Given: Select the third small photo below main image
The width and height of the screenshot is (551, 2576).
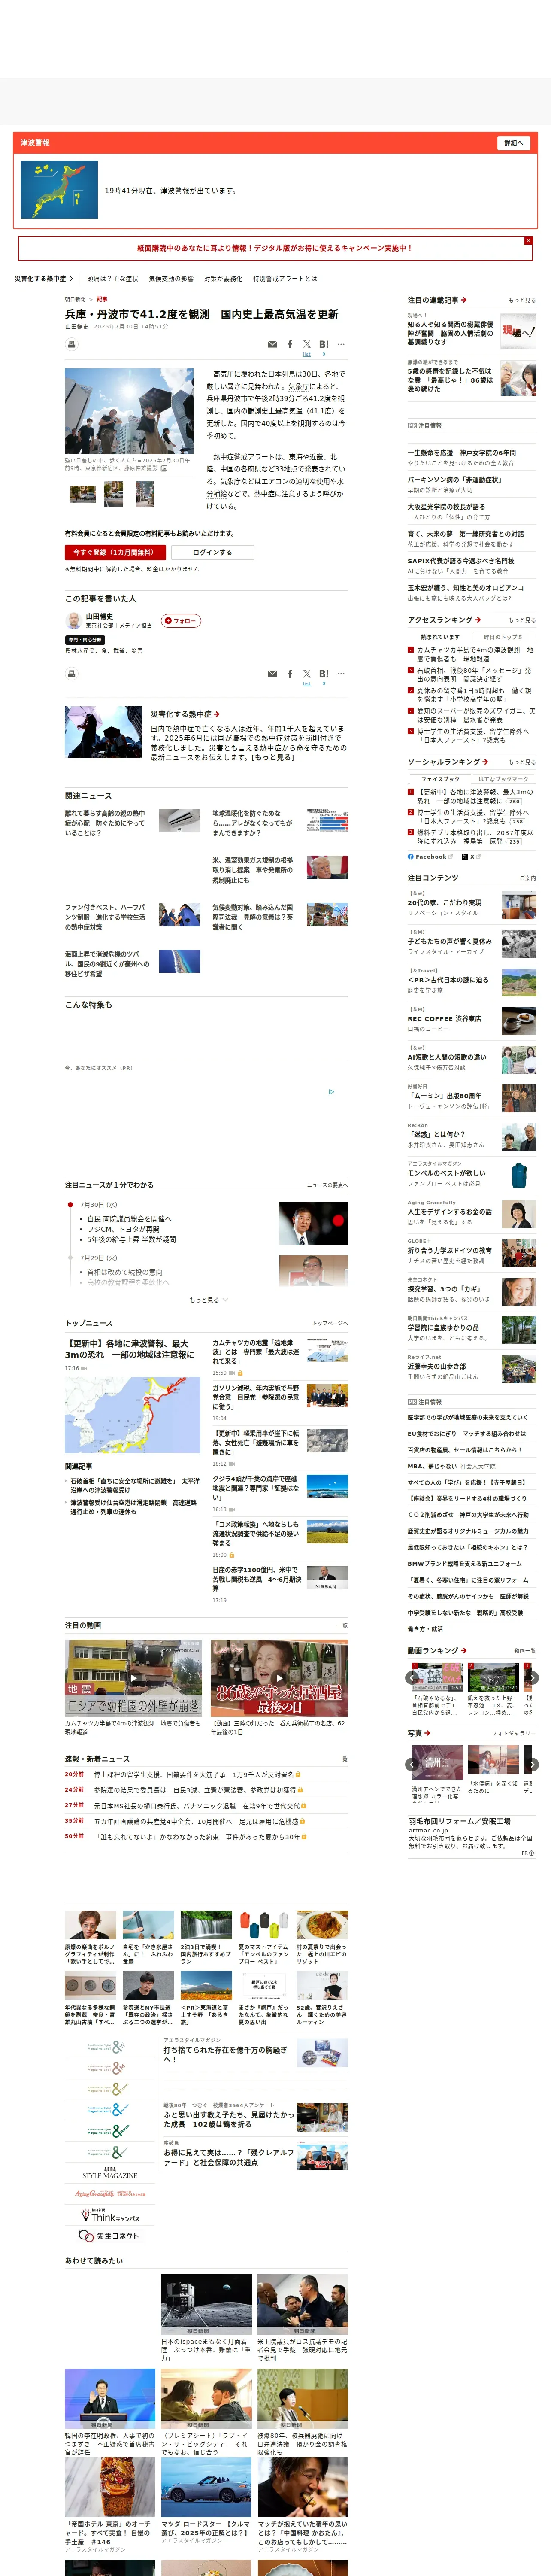Looking at the screenshot, I should 145,494.
